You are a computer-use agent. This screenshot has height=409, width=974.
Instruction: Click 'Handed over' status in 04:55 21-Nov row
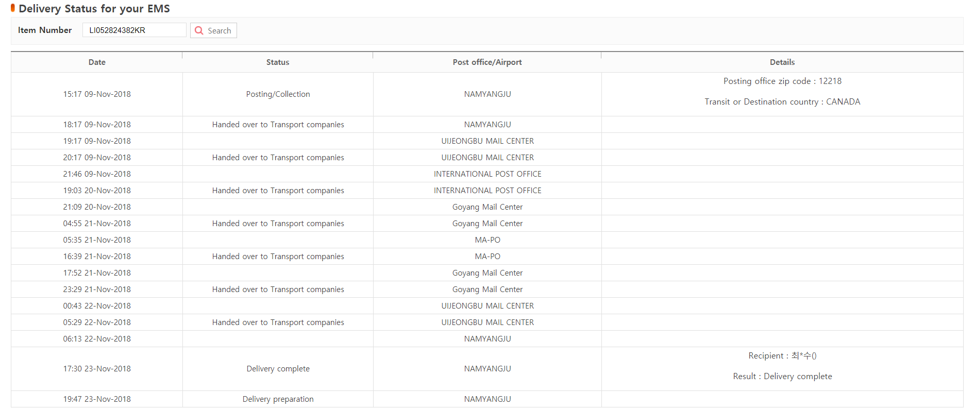click(278, 224)
